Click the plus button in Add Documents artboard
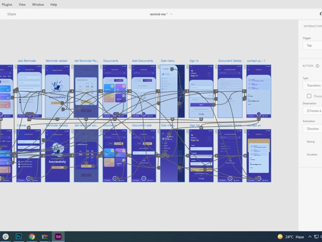Viewport: 322px width, 242px height. click(144, 114)
